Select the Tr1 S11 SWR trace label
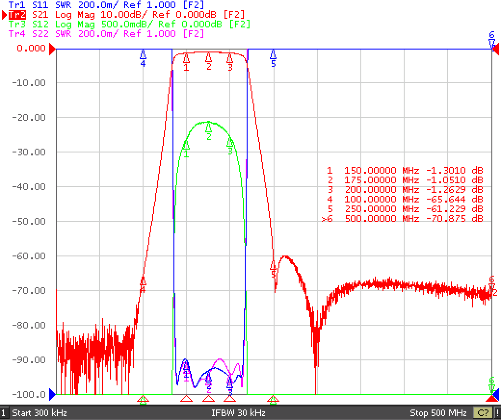Screen dimensions: 501x420 coord(106,5)
